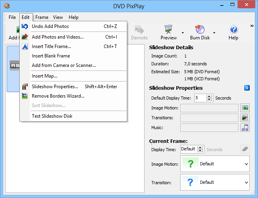Click the Current Frame Display Time field

click(189, 149)
